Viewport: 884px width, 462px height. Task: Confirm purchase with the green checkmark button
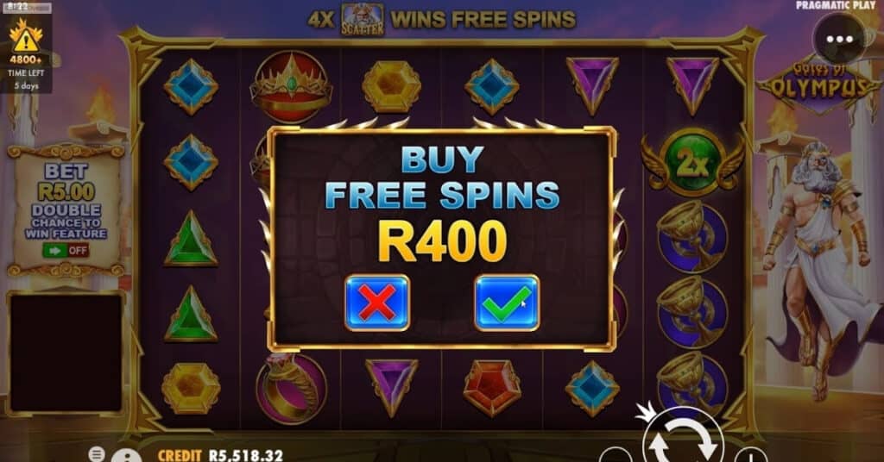click(507, 303)
